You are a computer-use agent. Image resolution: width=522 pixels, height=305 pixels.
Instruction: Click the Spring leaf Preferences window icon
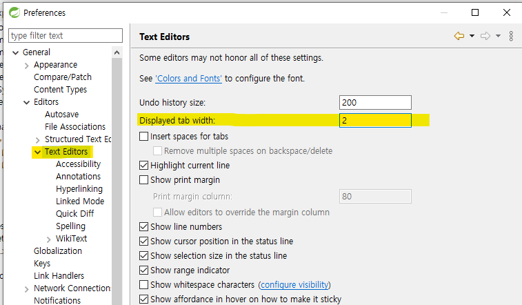14,12
